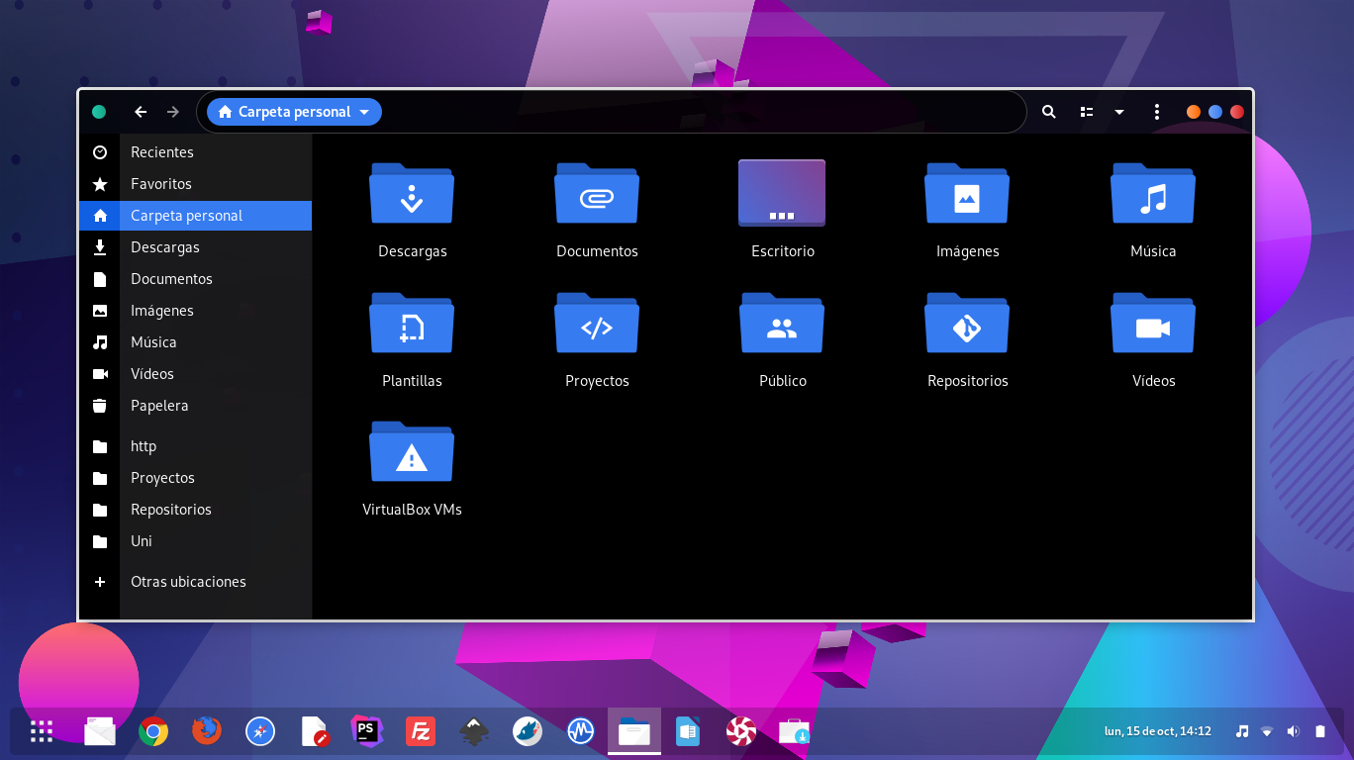
Task: Open the VirtualBox VMs folder icon
Action: [412, 451]
